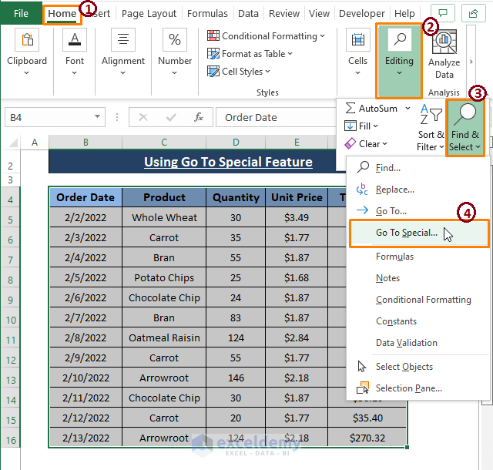Image resolution: width=493 pixels, height=470 pixels.
Task: Click the AutoSum sigma button
Action: coord(350,109)
